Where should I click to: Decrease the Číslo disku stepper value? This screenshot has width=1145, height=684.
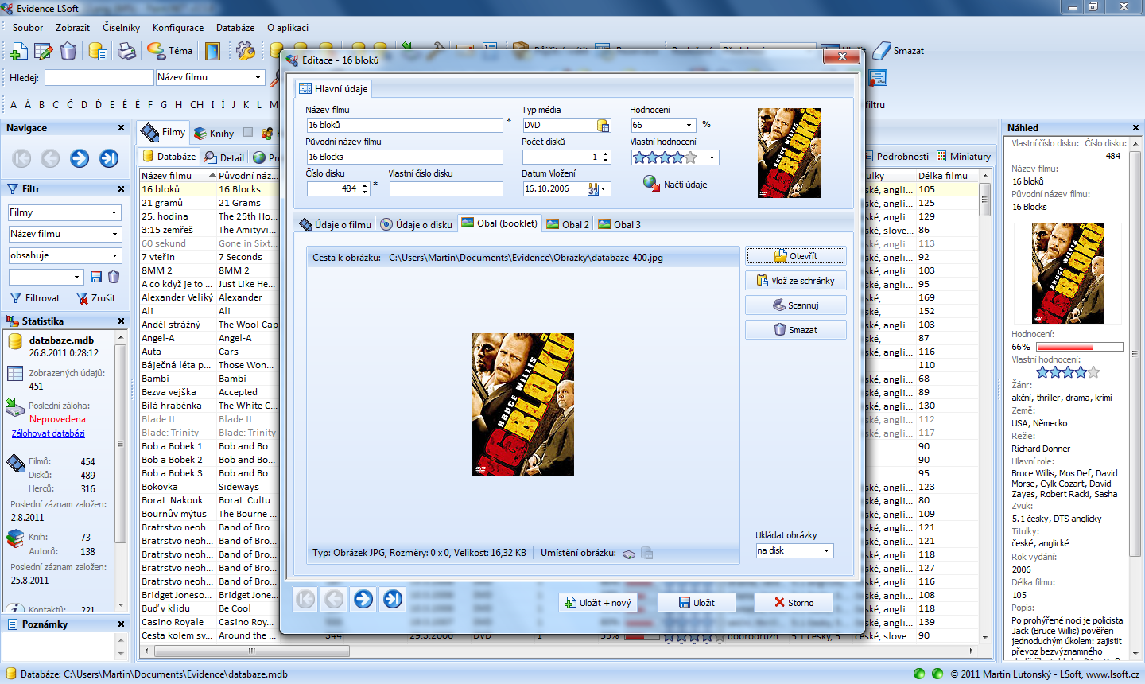pyautogui.click(x=365, y=192)
